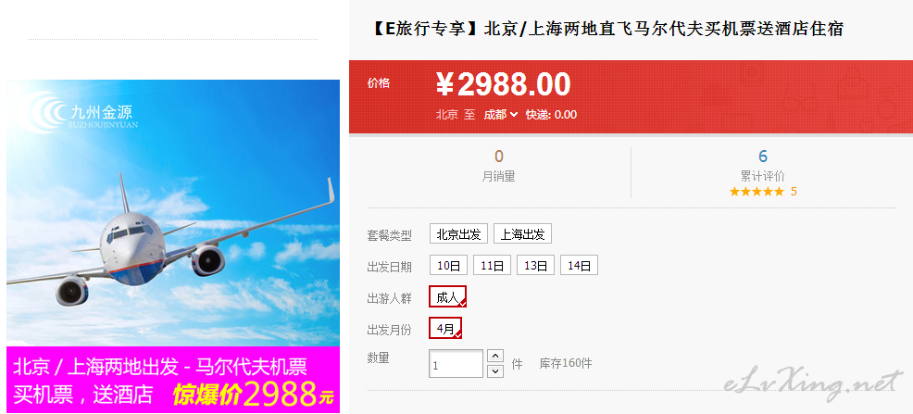Open the 成都 destination dropdown
The image size is (913, 414).
pos(500,115)
